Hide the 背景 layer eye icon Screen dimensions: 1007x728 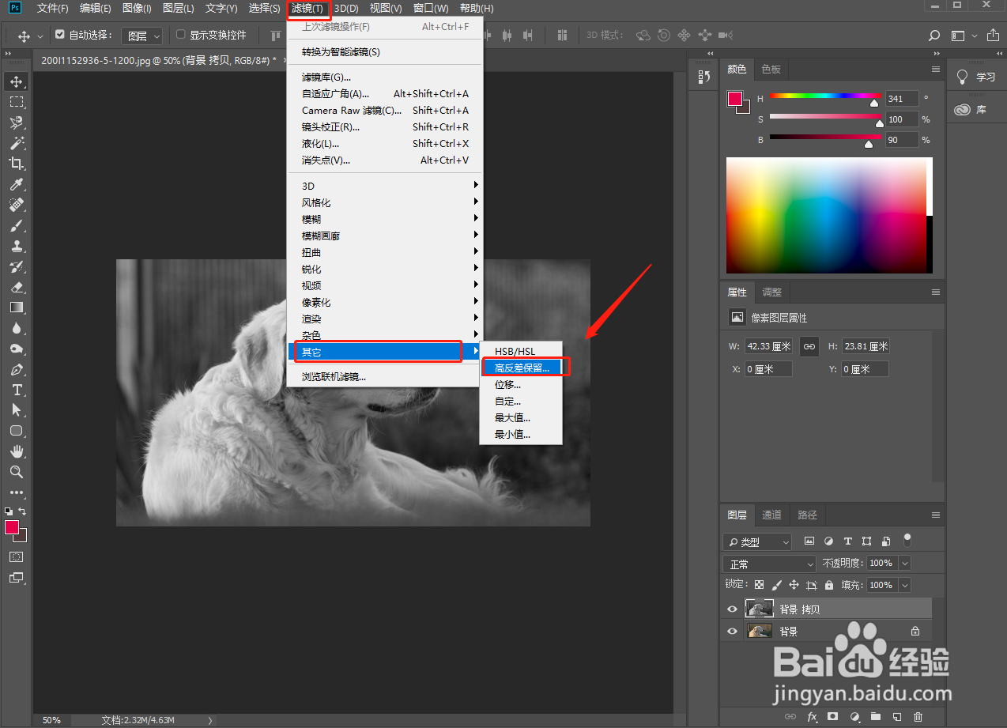click(x=732, y=631)
